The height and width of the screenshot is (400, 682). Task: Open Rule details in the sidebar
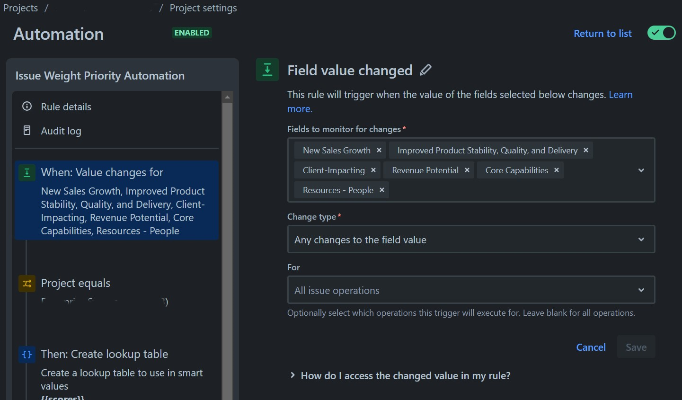tap(66, 107)
